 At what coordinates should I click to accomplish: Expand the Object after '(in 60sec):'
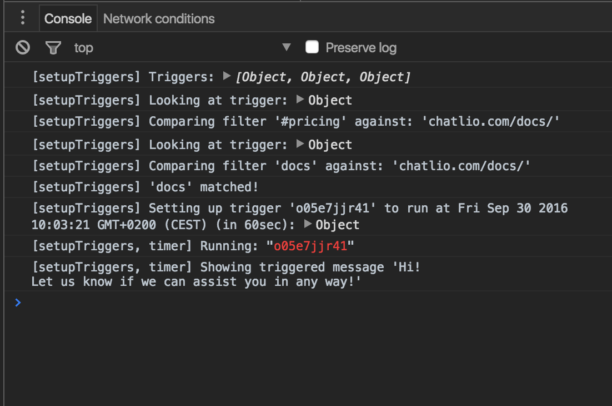308,224
